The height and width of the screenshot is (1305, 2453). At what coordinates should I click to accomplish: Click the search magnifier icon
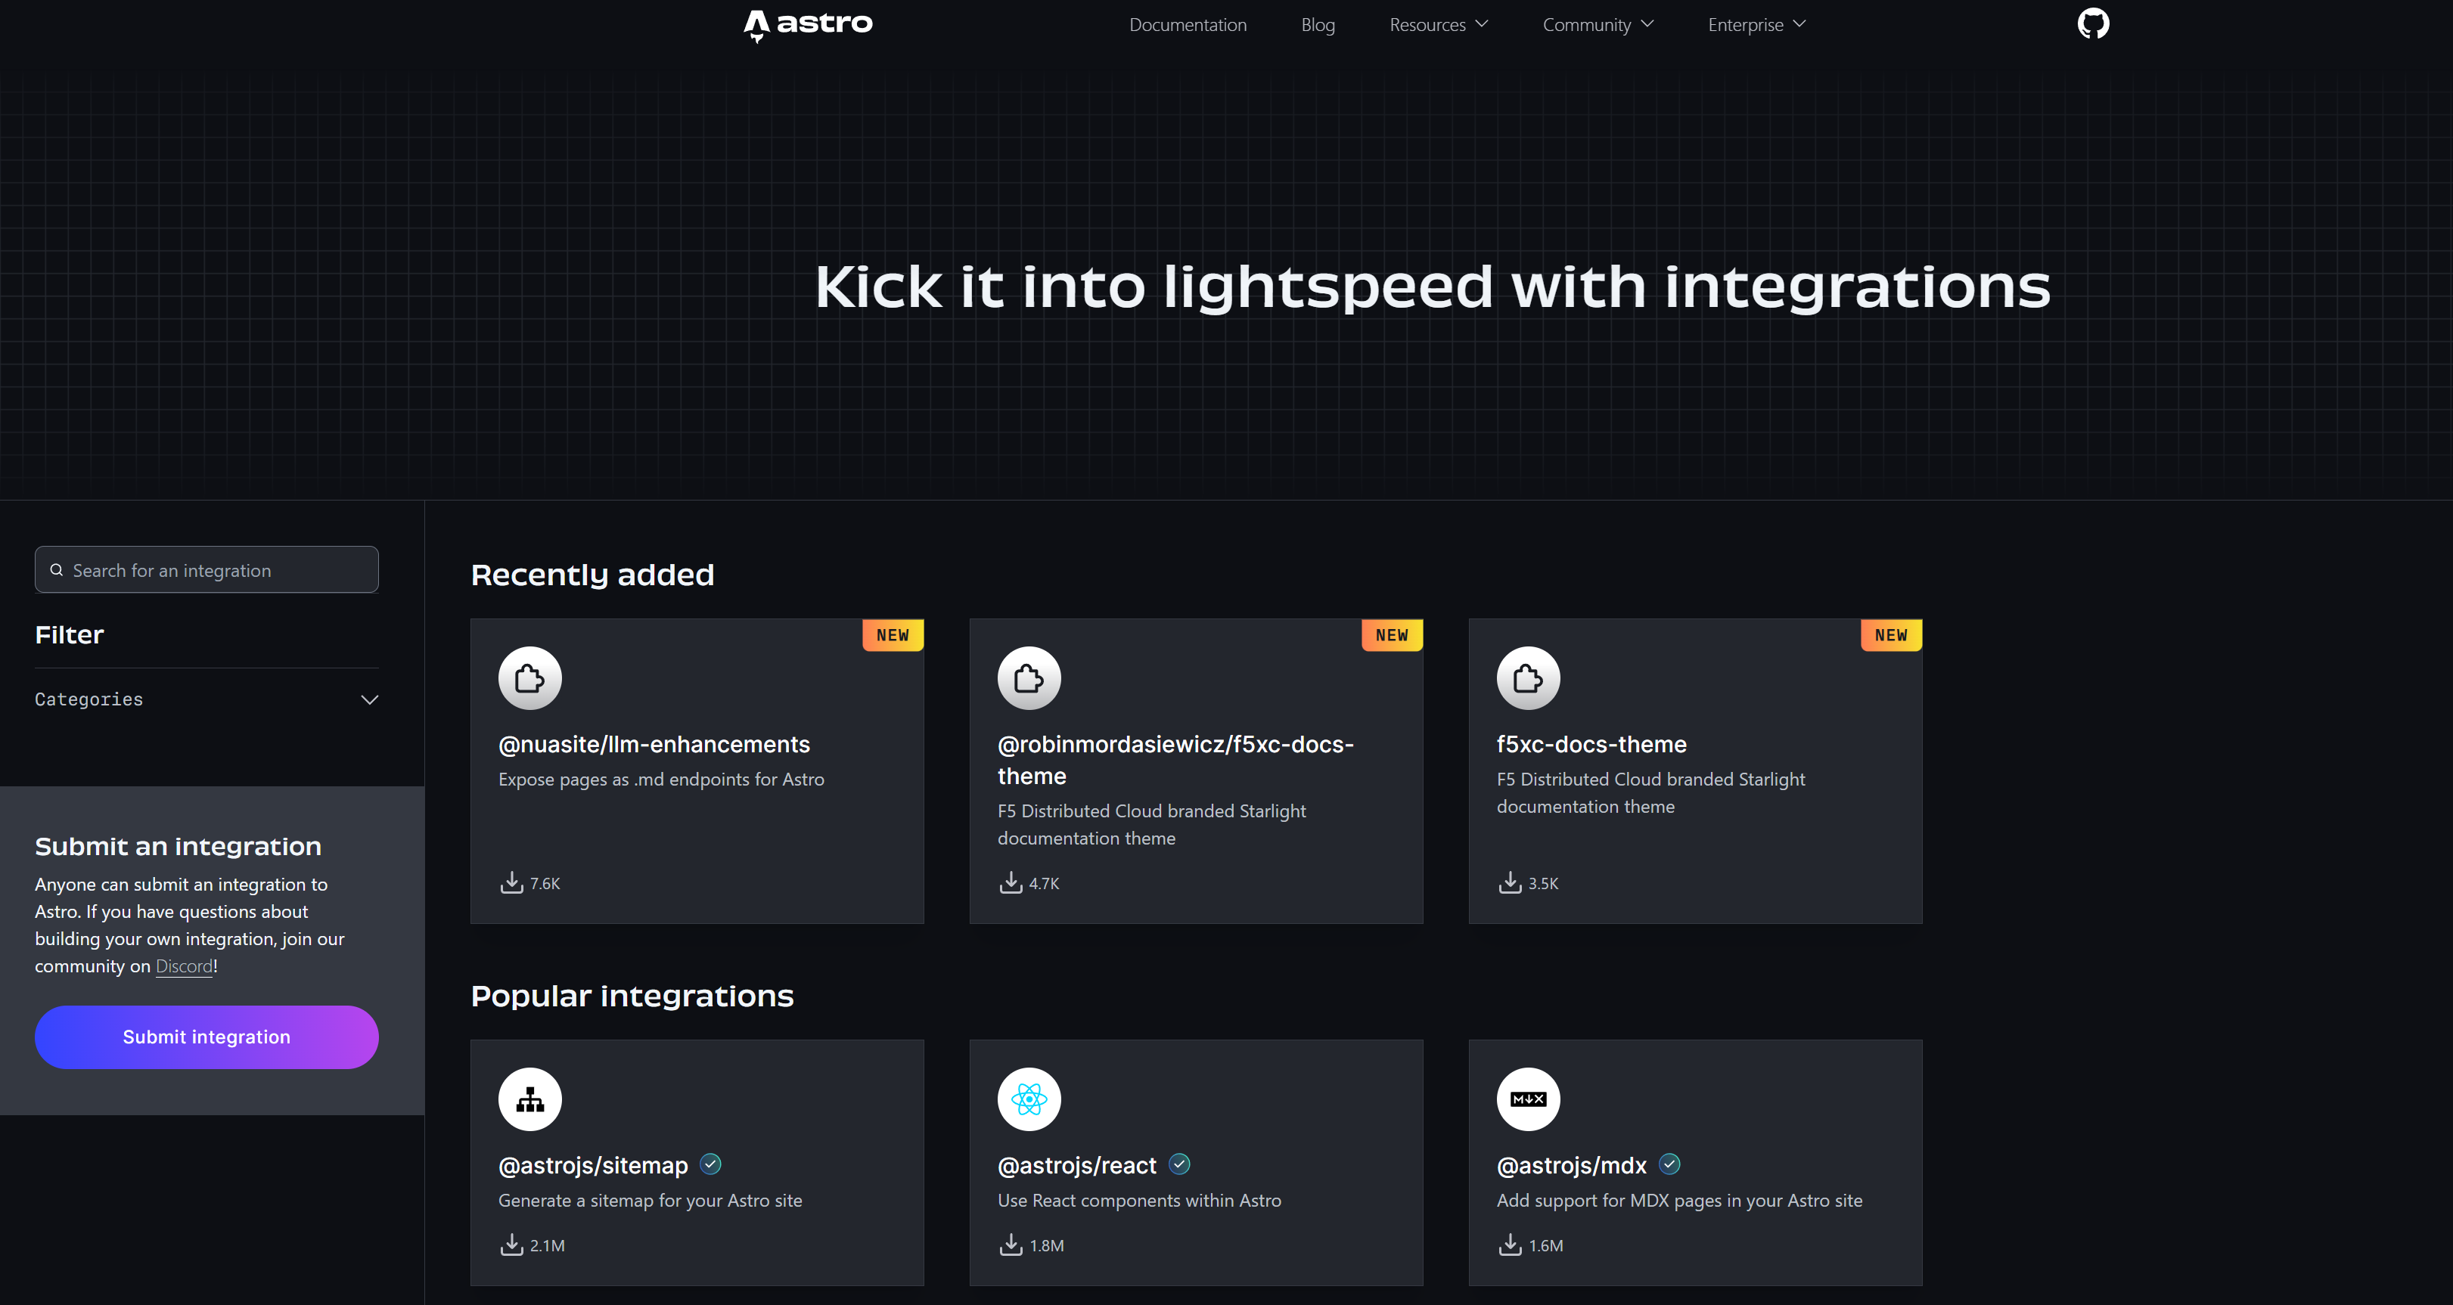56,570
